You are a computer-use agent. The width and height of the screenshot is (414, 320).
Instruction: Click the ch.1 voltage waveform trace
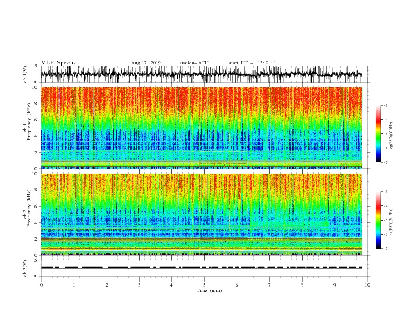(201, 74)
